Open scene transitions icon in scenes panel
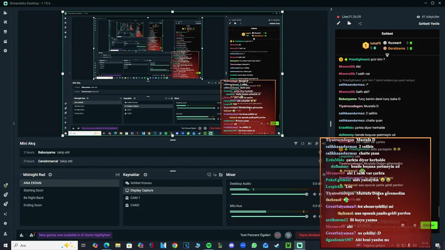Image resolution: width=445 pixels, height=250 pixels. point(118,175)
